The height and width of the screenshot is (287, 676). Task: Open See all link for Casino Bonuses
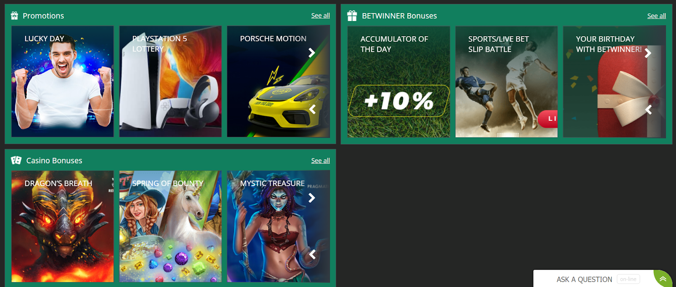(x=320, y=161)
